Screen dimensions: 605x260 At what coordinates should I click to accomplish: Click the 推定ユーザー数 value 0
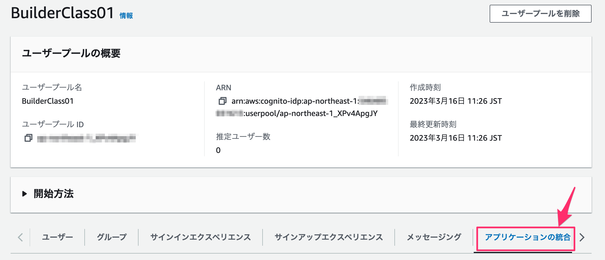[x=218, y=150]
